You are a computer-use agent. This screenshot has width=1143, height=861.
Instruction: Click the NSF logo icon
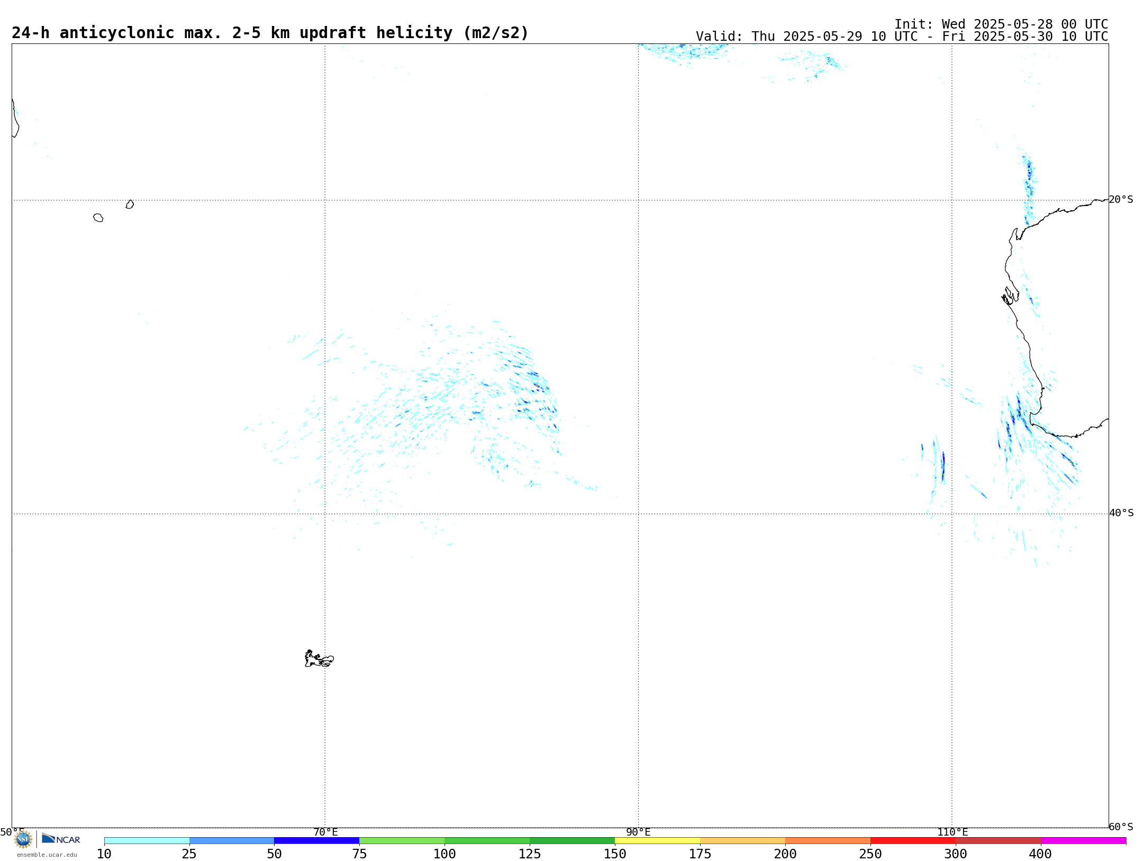pos(23,839)
